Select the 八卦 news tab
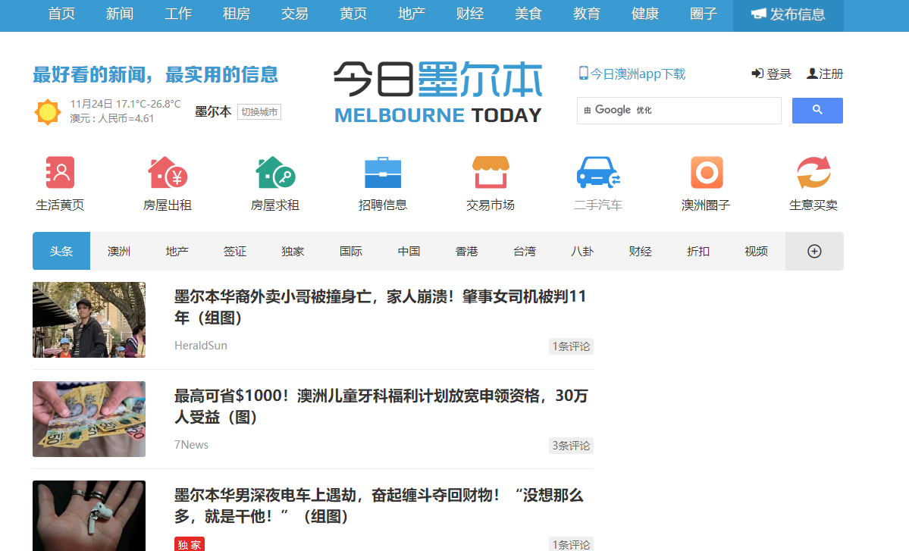Viewport: 909px width, 551px height. (x=582, y=252)
